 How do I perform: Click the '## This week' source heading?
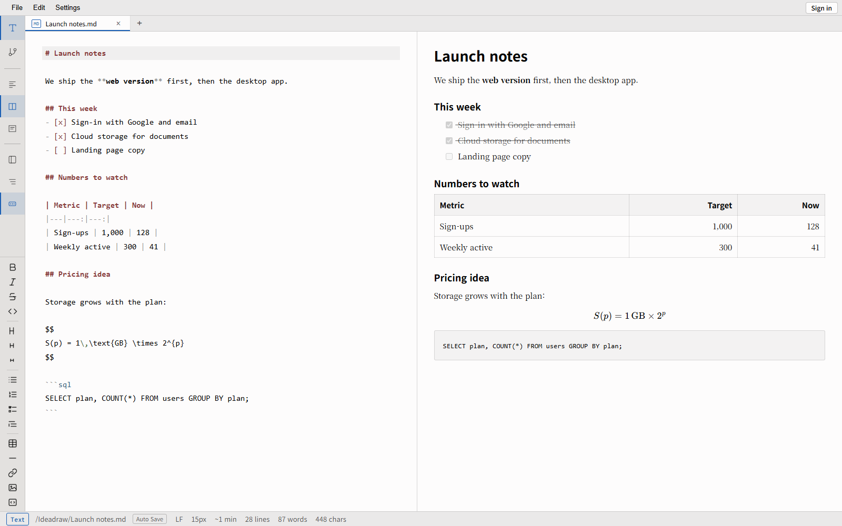[x=71, y=108]
